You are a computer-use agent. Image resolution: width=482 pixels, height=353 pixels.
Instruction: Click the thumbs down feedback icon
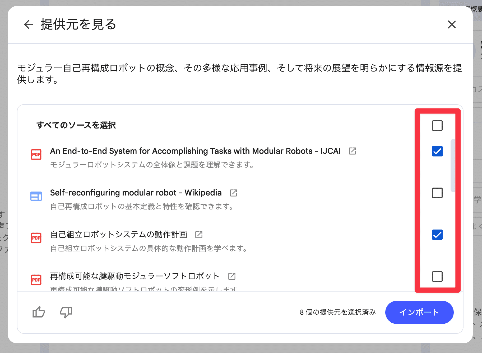66,312
